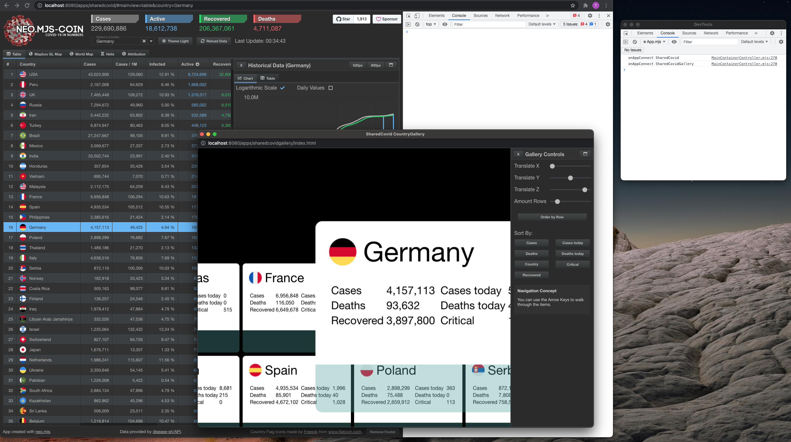Expand more tabs chevron in docked DevTools

[x=547, y=16]
